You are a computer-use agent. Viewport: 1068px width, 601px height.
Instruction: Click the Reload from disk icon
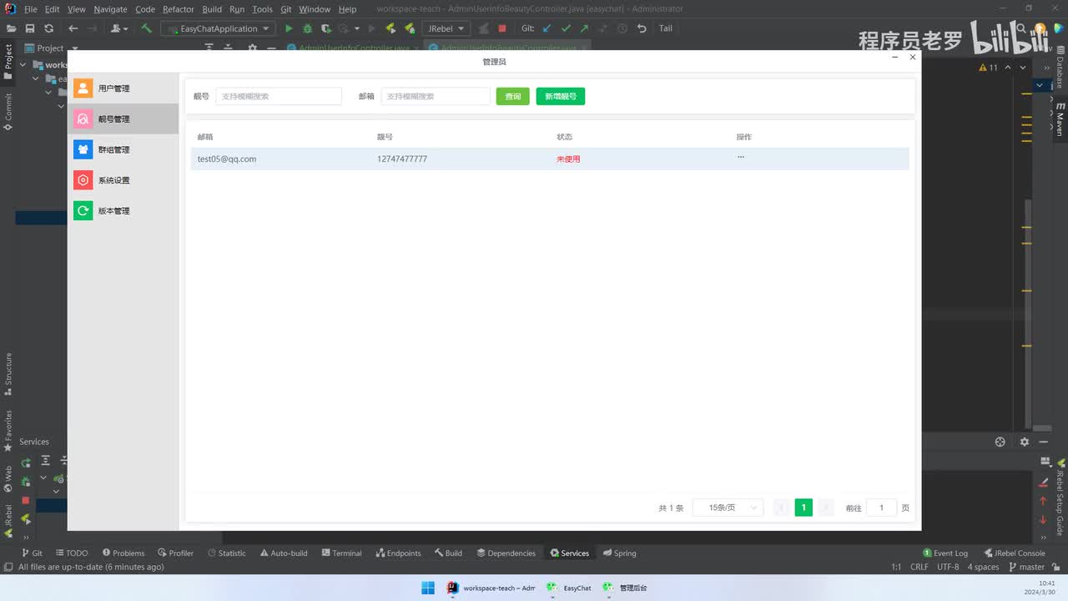[48, 28]
